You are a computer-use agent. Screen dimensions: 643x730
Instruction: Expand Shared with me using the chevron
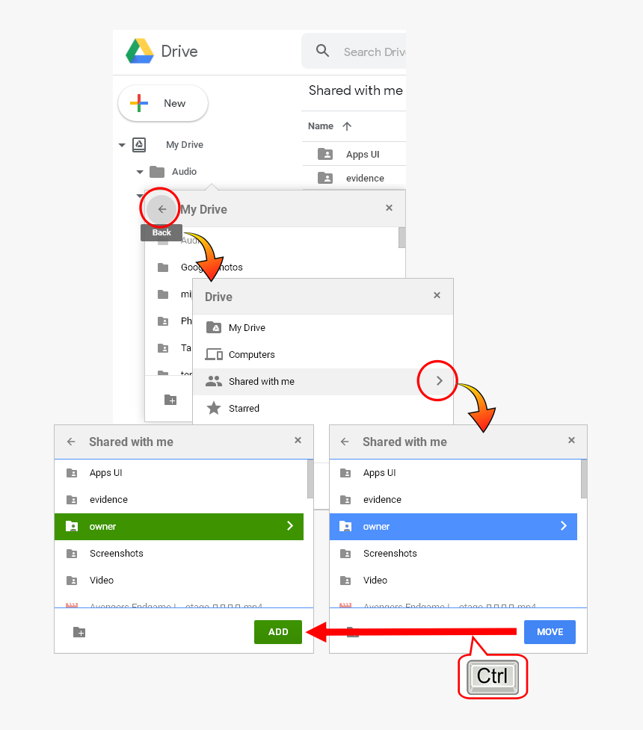pyautogui.click(x=439, y=381)
